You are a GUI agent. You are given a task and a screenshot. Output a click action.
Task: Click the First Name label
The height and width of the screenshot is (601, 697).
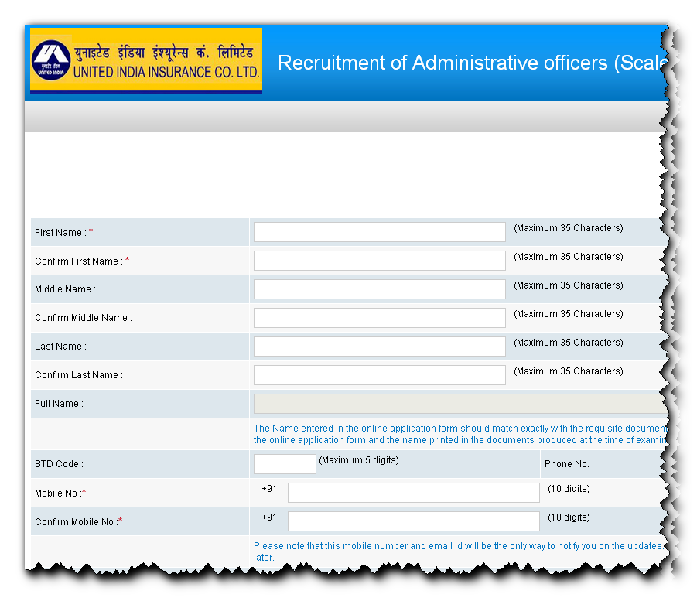(60, 232)
